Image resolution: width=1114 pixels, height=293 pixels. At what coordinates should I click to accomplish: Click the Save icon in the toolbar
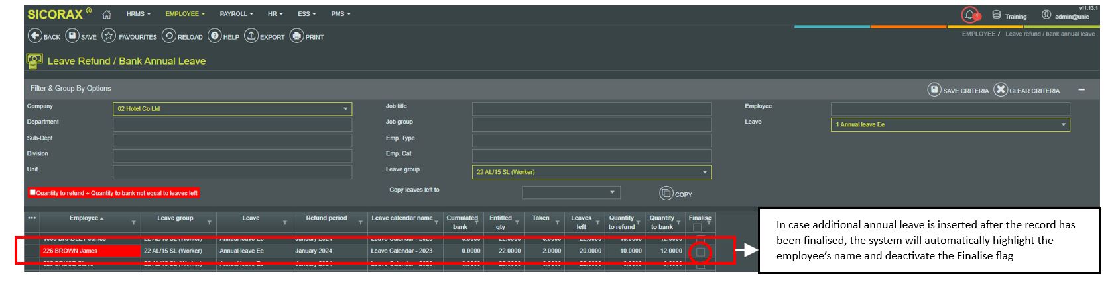[72, 36]
